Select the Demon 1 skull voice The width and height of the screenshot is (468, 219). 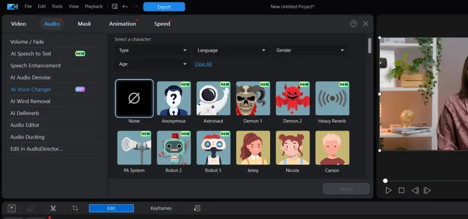point(253,98)
